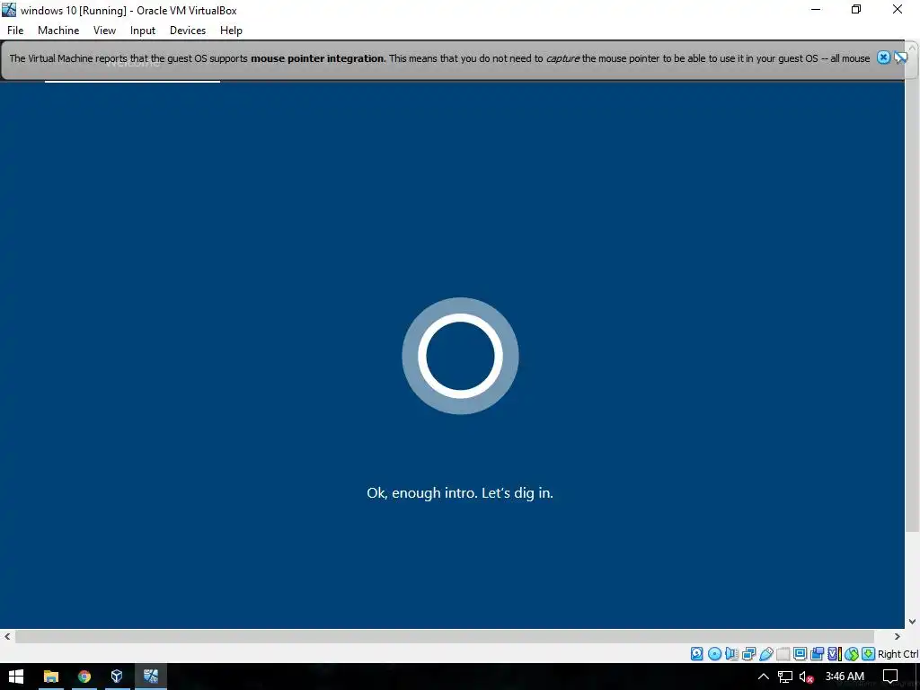Open the Devices menu

coord(188,31)
